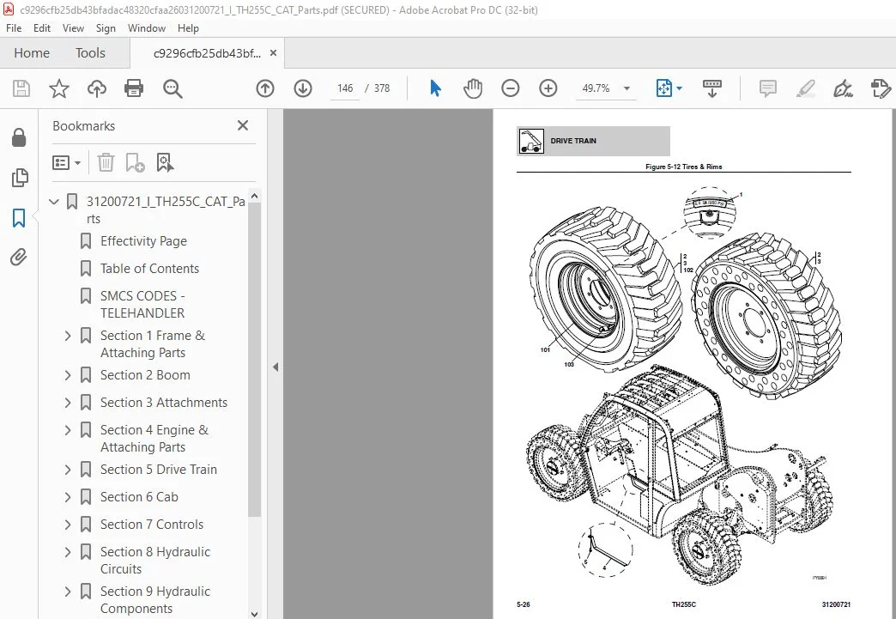Screen dimensions: 896x619
Task: Expand Section 2 Boom bookmark
Action: click(68, 375)
